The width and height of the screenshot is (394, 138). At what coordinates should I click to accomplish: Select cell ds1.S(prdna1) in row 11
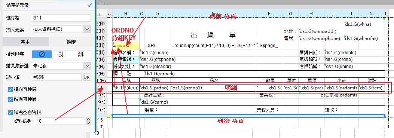coord(213,88)
